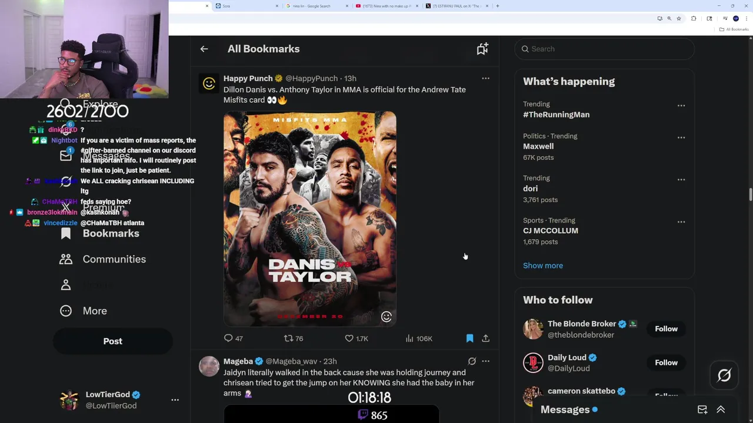753x423 pixels.
Task: Open the Danis vs Taylor poster image
Action: pyautogui.click(x=310, y=219)
